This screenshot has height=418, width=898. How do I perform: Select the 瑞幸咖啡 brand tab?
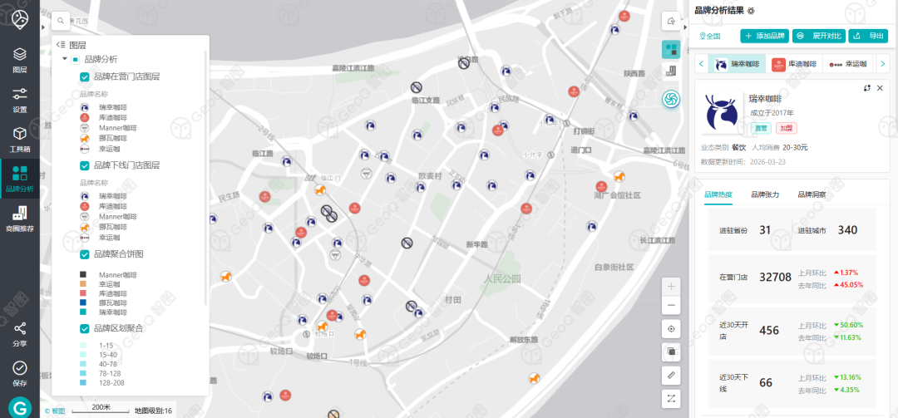coord(737,64)
